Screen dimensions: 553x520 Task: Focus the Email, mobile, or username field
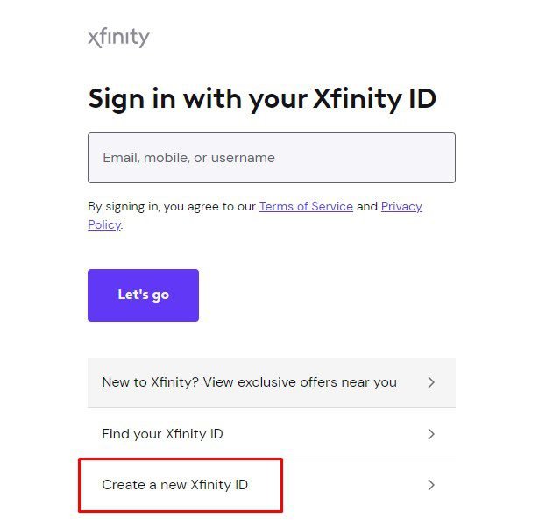point(271,158)
